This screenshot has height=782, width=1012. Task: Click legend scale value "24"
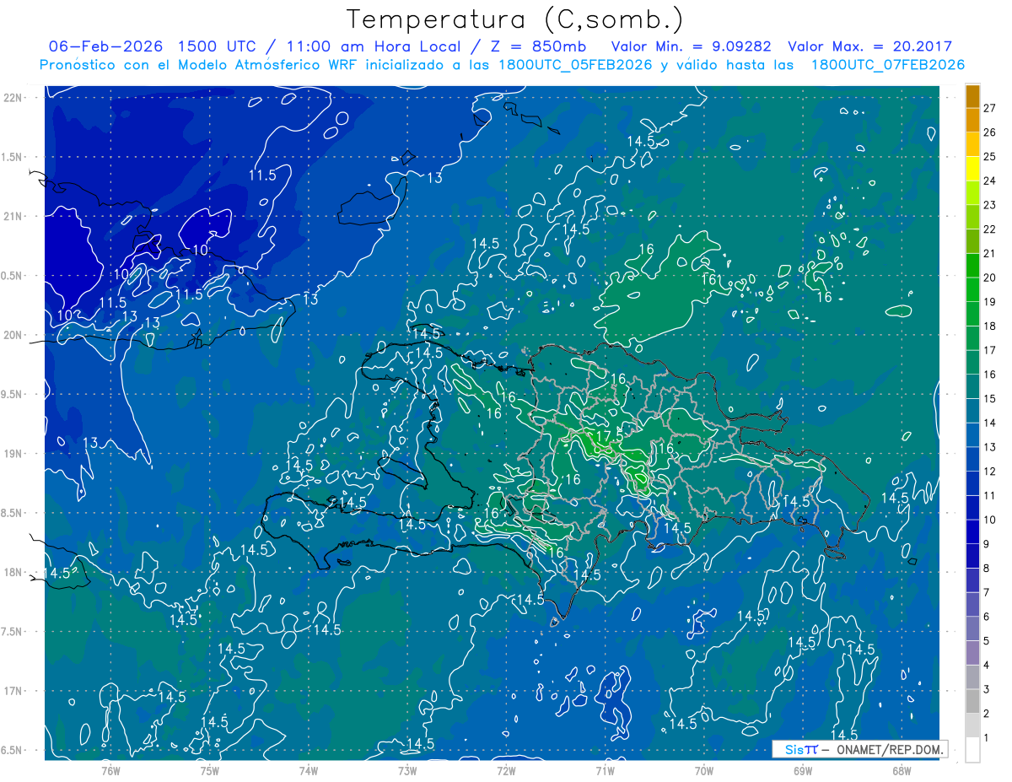point(990,181)
